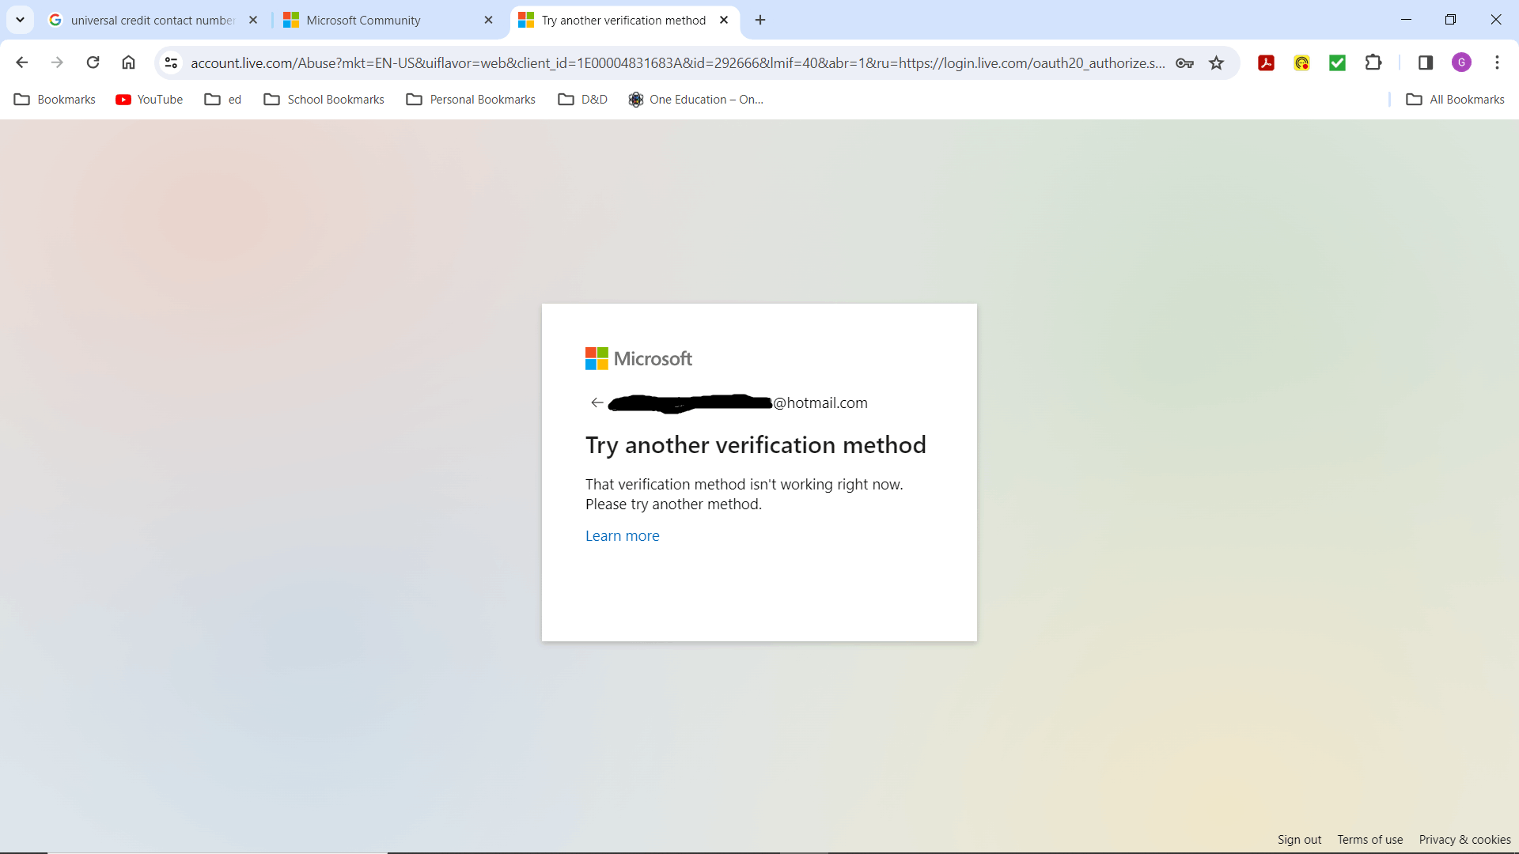The image size is (1519, 854).
Task: Open the yellow circular extension icon
Action: (x=1301, y=63)
